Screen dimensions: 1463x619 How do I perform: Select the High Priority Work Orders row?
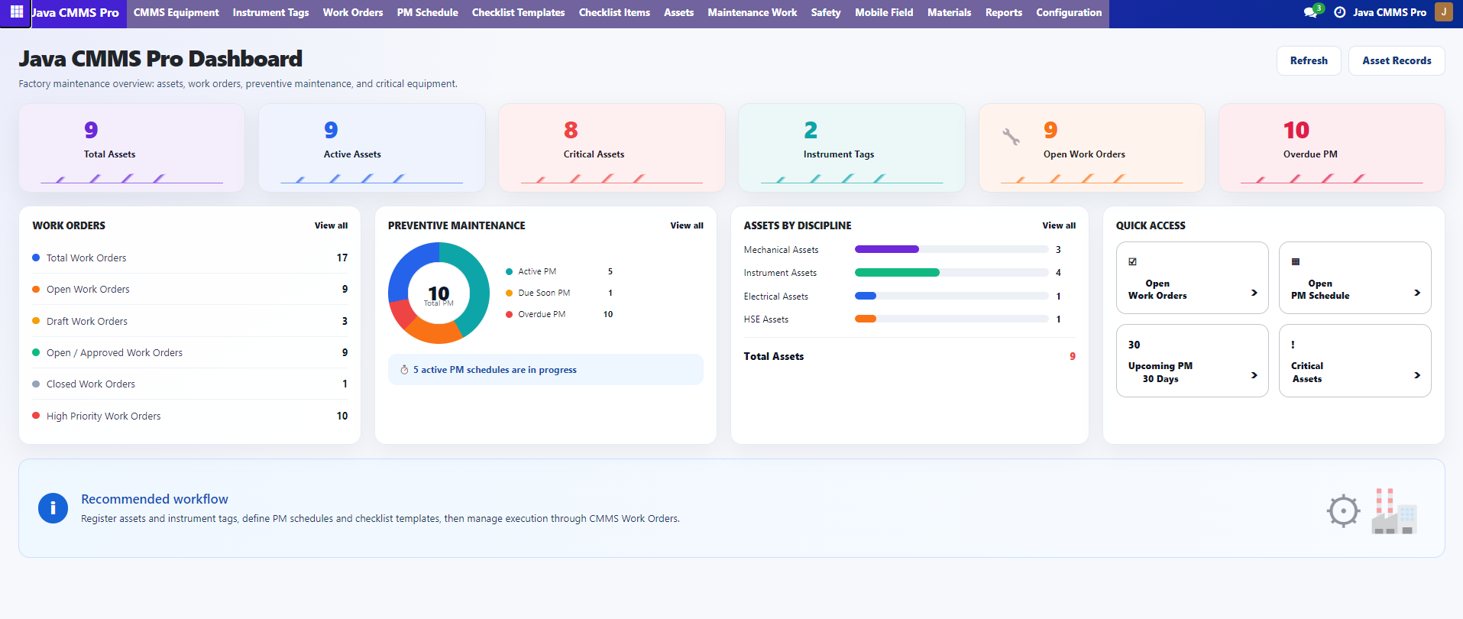click(x=189, y=416)
